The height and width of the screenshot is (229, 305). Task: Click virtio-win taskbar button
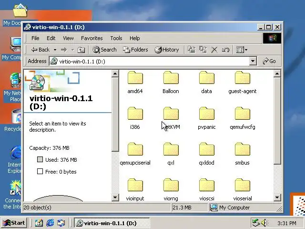pyautogui.click(x=112, y=223)
